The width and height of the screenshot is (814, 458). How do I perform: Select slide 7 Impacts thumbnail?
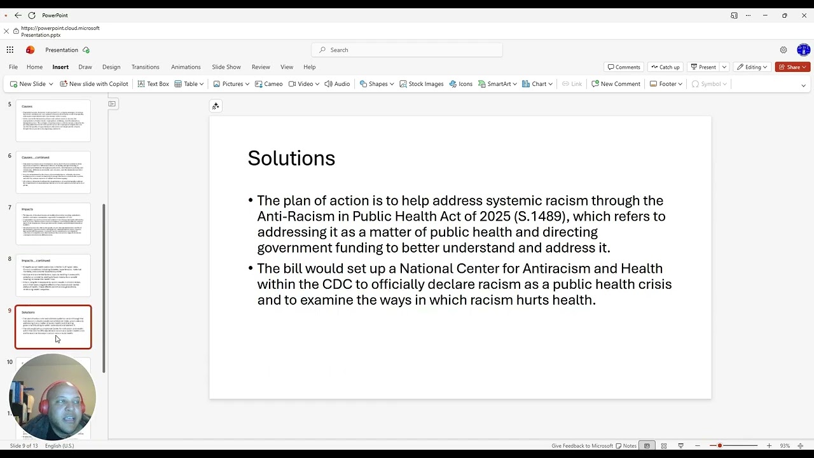[x=53, y=224]
